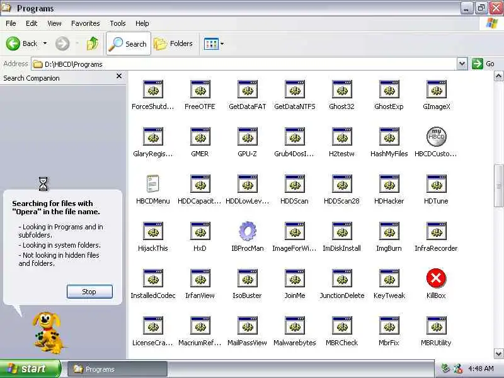Select the ImageForWi... icon
The width and height of the screenshot is (504, 378).
[295, 231]
